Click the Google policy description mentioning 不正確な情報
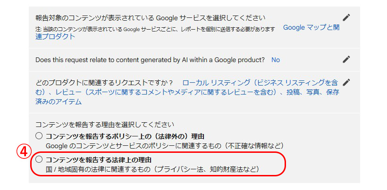Viewport: 387px width, 190px height. [165, 146]
